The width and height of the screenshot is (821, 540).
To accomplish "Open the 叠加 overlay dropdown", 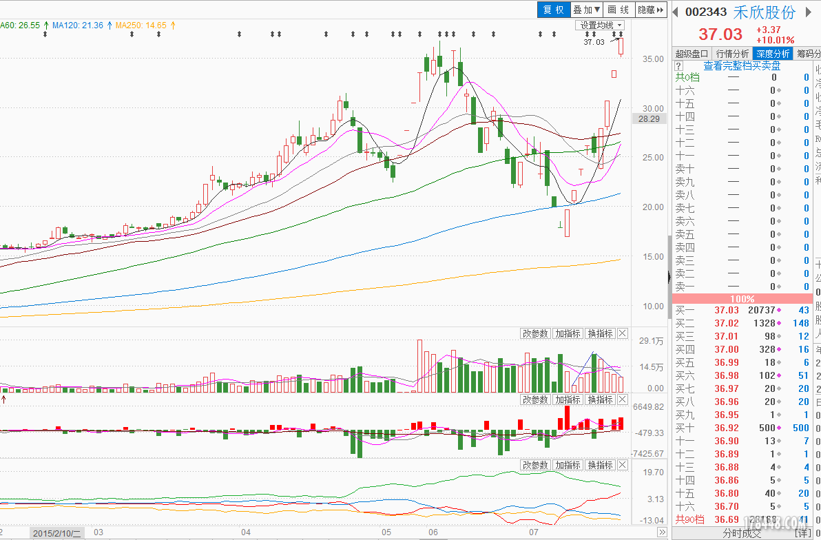I will (x=586, y=10).
